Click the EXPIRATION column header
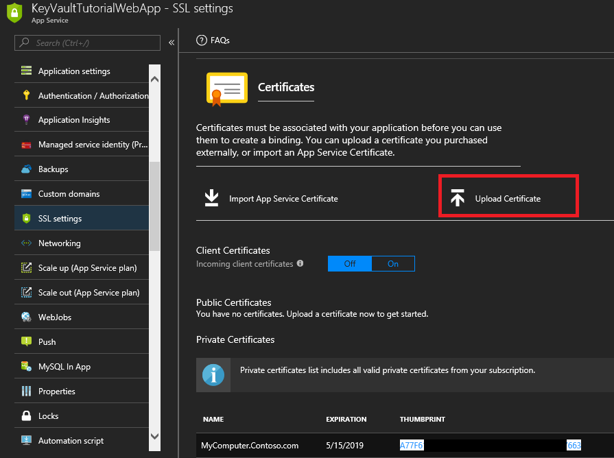The image size is (614, 458). 346,419
